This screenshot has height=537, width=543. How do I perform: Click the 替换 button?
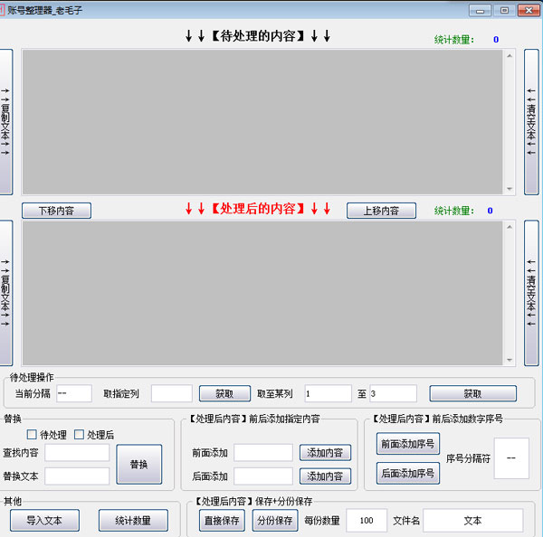[138, 464]
